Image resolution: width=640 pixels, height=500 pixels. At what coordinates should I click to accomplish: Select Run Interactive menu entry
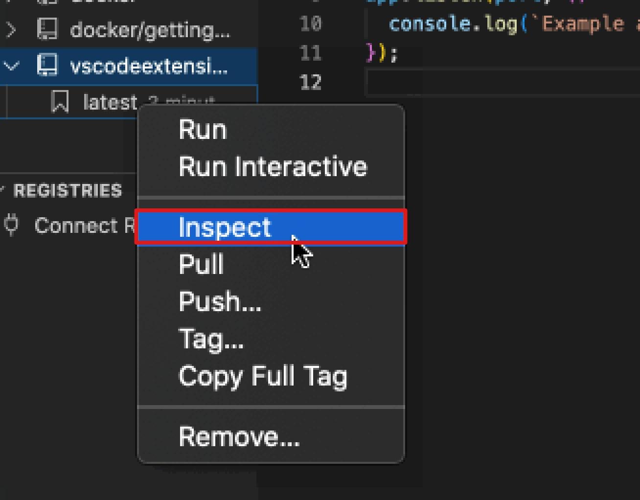273,167
